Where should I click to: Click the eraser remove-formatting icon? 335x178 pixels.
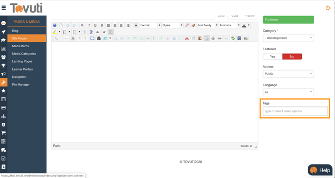pos(186,25)
